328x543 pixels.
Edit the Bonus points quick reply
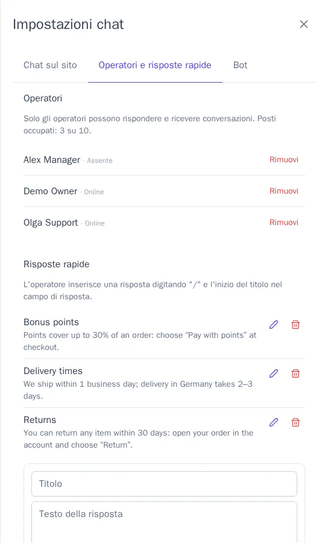click(274, 325)
